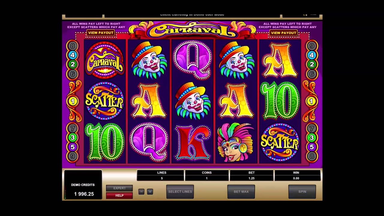Select payline 4 marker on left side

[73, 55]
